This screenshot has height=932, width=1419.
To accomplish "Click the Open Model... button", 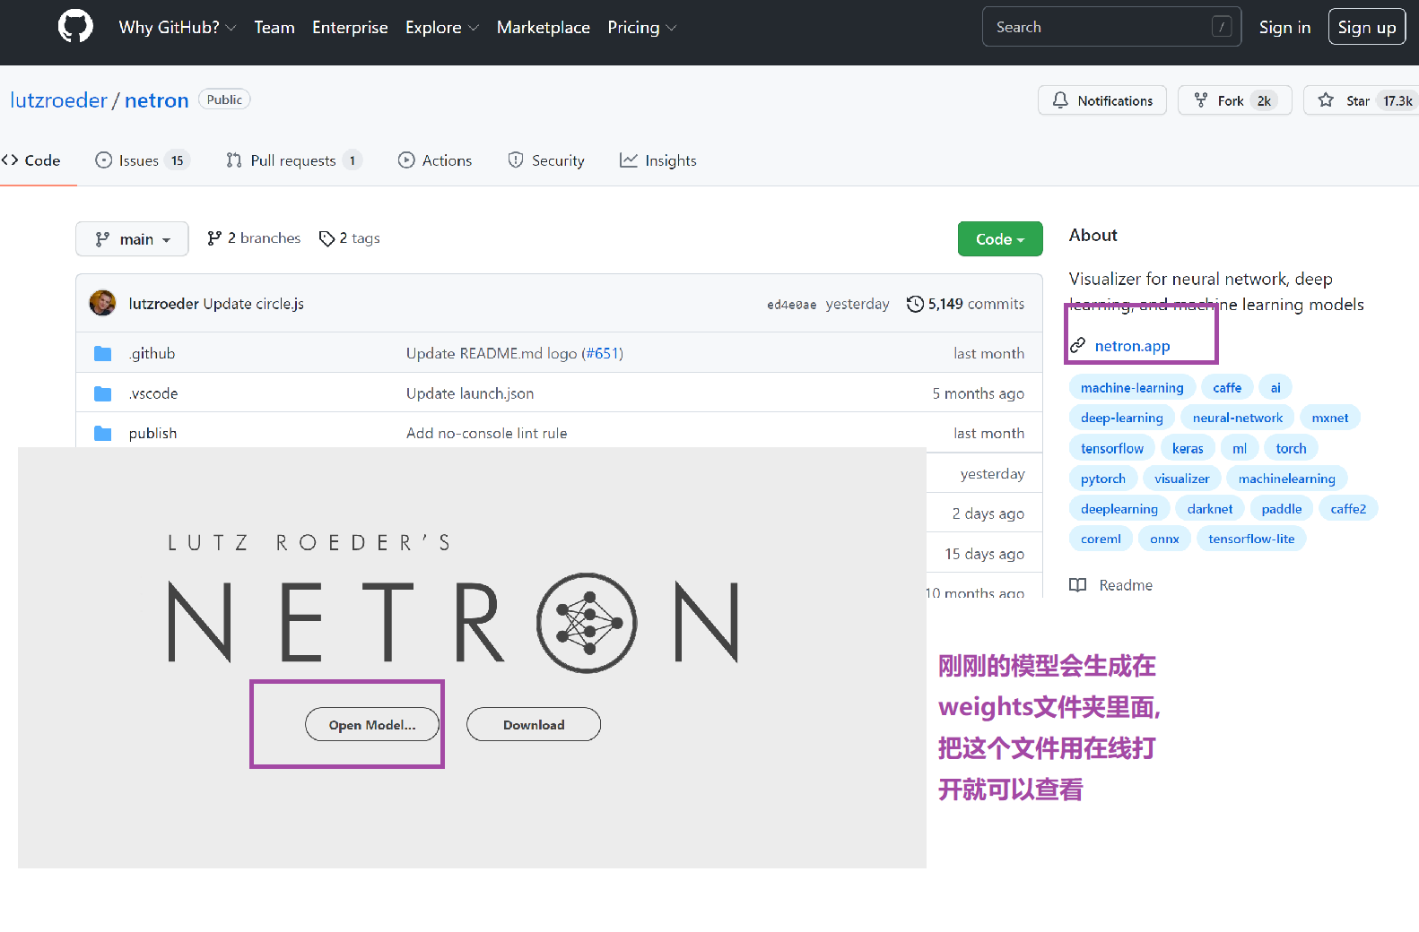I will pyautogui.click(x=372, y=724).
